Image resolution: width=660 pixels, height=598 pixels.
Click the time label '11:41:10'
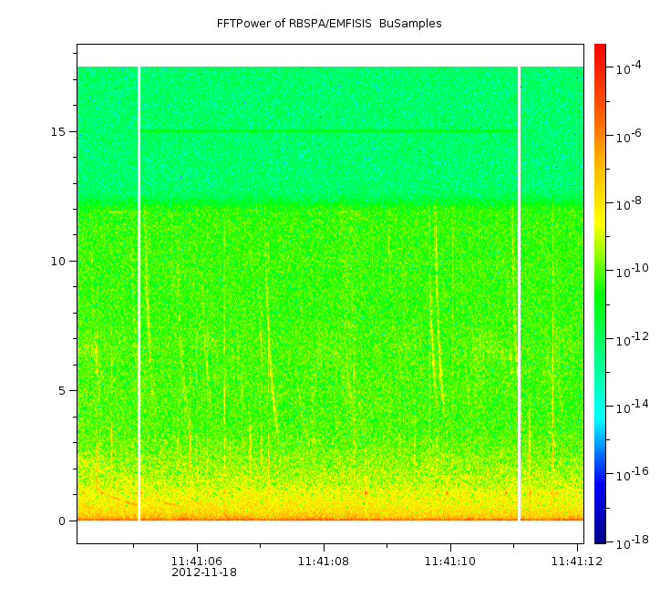click(450, 562)
